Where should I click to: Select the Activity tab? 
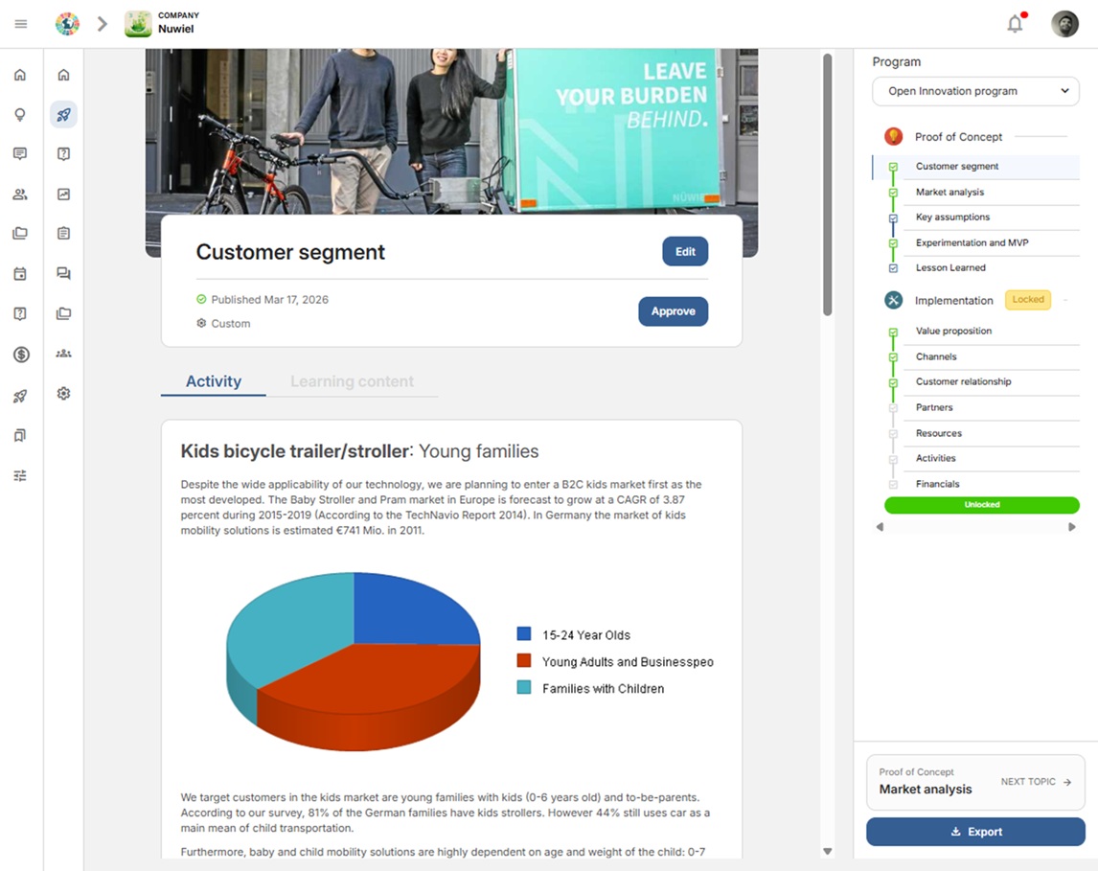[x=213, y=381]
